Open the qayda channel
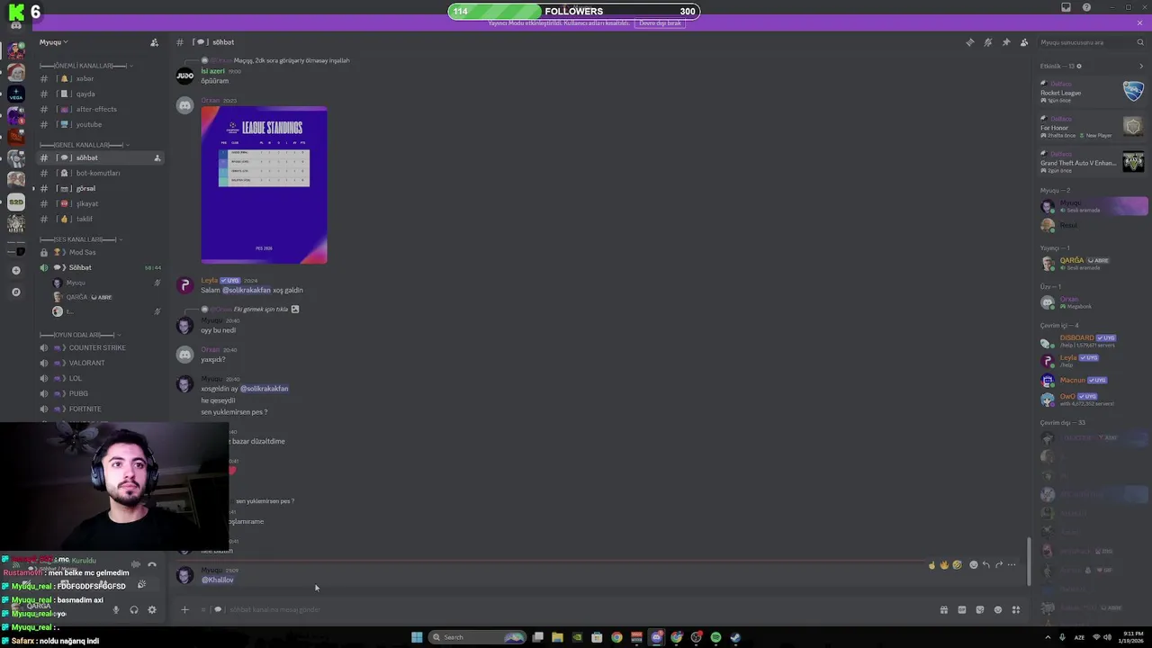Viewport: 1152px width, 648px height. pos(99,94)
